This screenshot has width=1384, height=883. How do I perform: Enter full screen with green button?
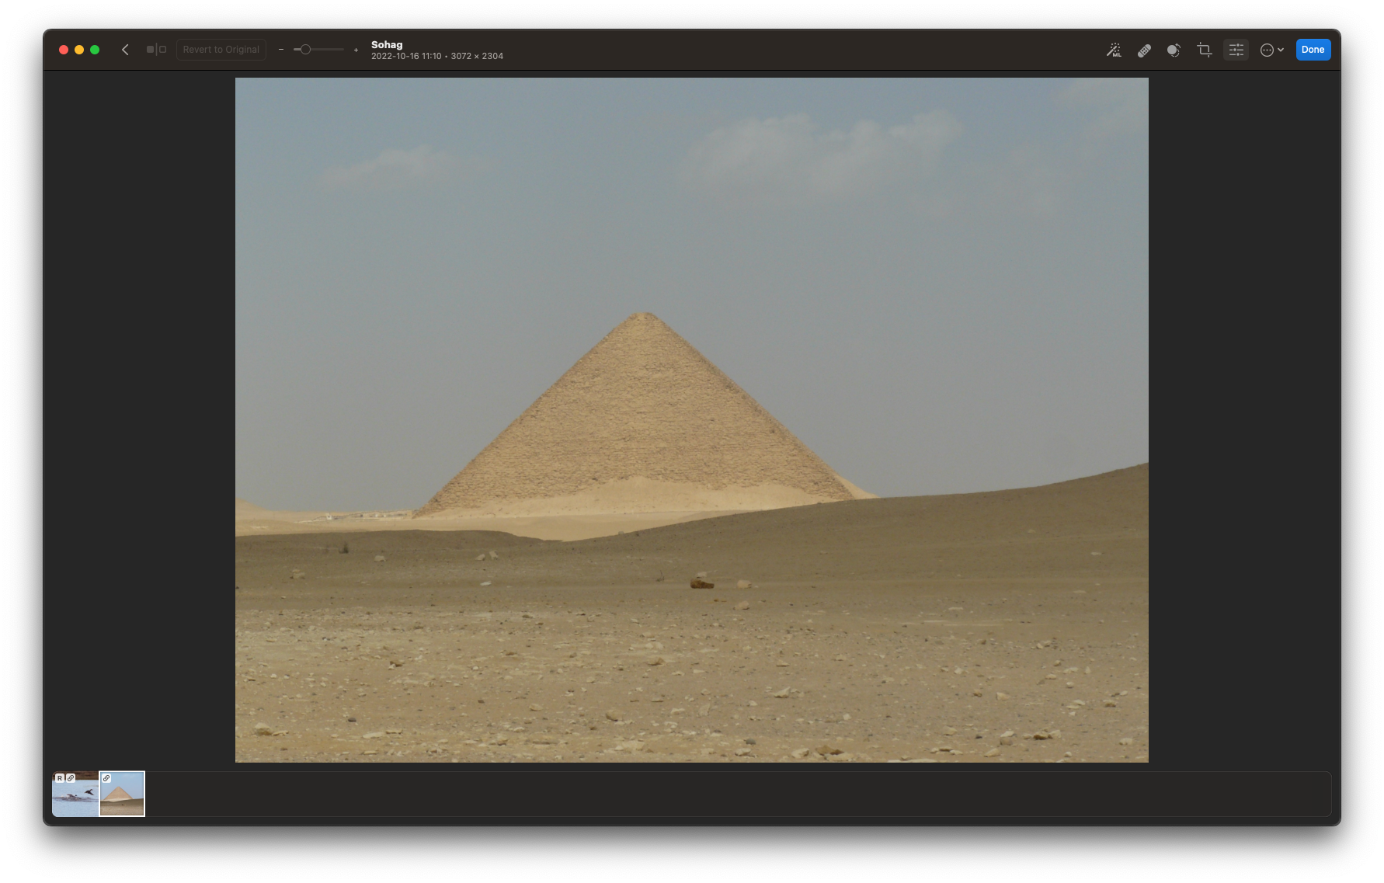coord(95,50)
